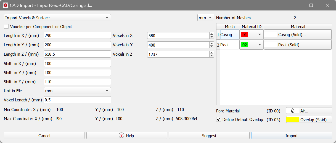
Task: Click the Material ID column header
Action: tap(252, 26)
